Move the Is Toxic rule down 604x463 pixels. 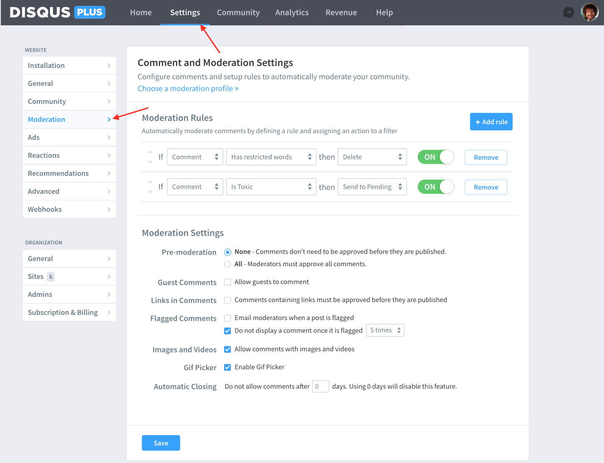tap(150, 191)
